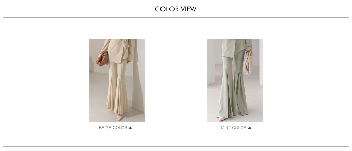Click the COLOR VIEW section heading

point(176,9)
